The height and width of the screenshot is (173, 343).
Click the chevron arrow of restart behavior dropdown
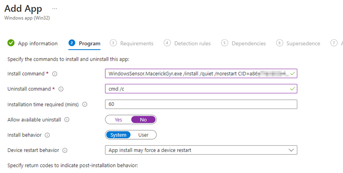[291, 150]
